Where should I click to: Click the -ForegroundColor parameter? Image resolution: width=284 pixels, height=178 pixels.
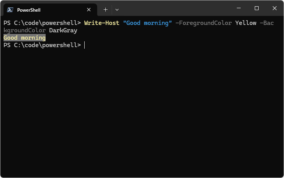(x=203, y=23)
